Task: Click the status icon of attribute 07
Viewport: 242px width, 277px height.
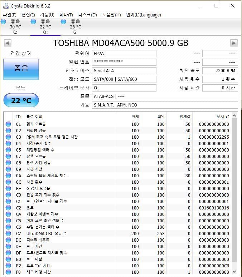Action: click(8, 156)
